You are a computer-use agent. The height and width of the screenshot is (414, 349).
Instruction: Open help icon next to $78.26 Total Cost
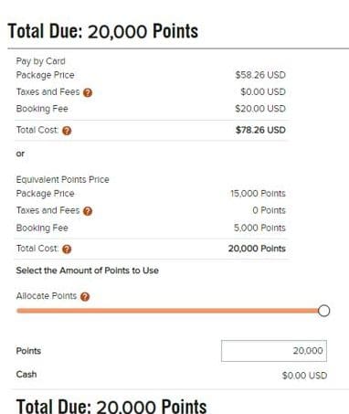click(x=67, y=131)
